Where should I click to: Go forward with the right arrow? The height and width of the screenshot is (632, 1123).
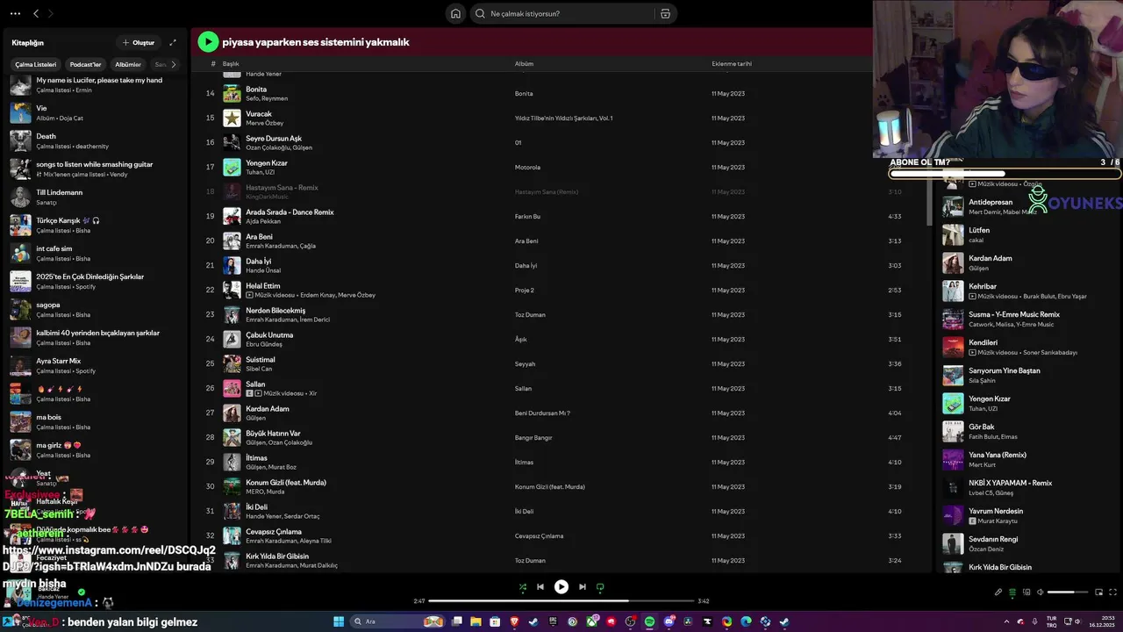click(50, 13)
